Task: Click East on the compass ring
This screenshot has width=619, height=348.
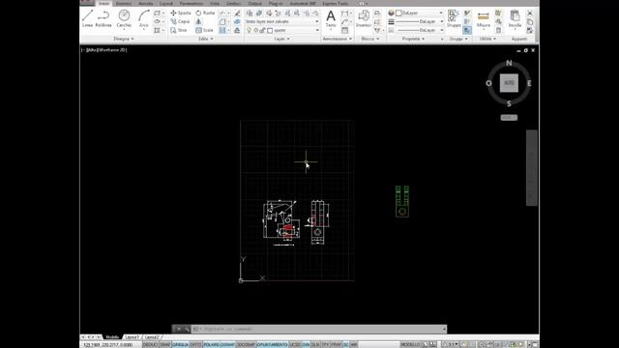Action: [x=529, y=83]
